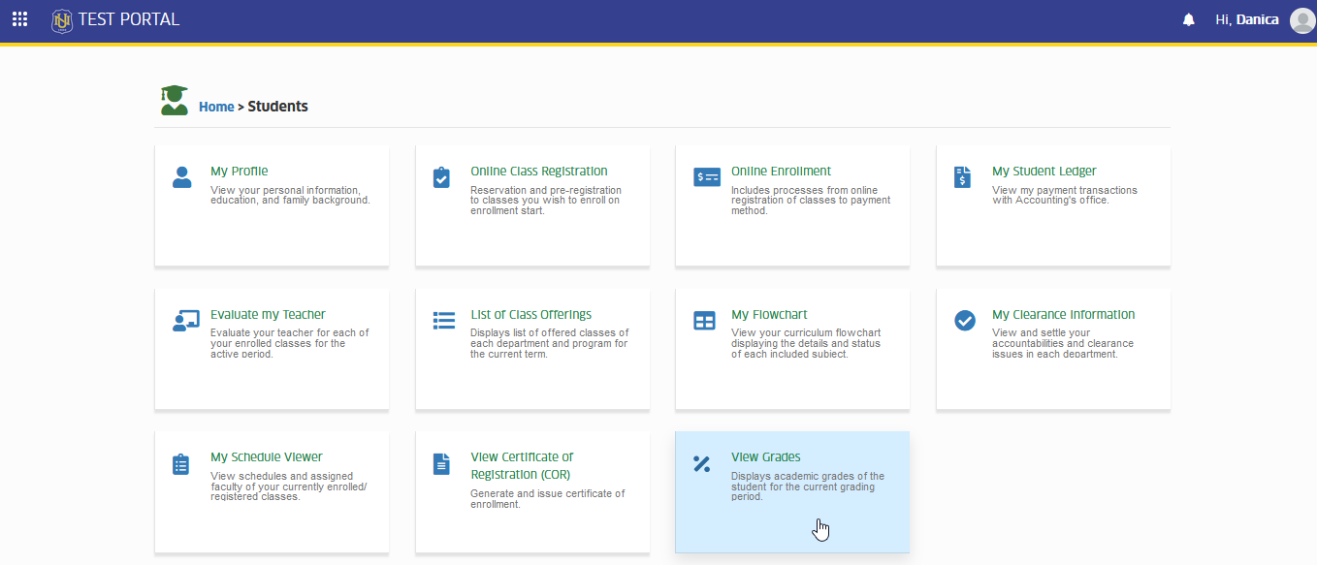The width and height of the screenshot is (1317, 565).
Task: Click 'Displays academic grades of the student' description
Action: [808, 487]
